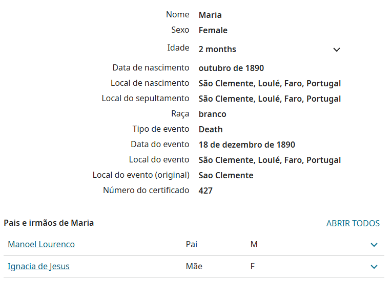Click the Sexo value Female

click(213, 30)
